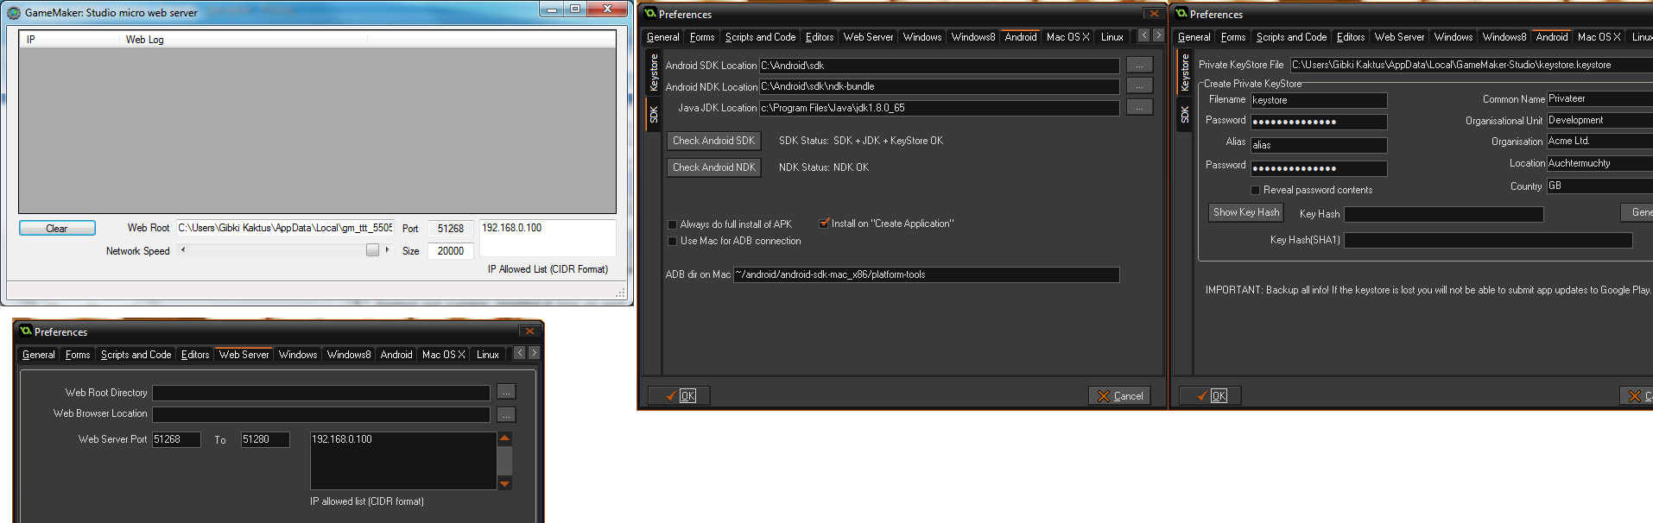Uncheck Install on "Create Application"
This screenshot has width=1653, height=523.
point(824,224)
